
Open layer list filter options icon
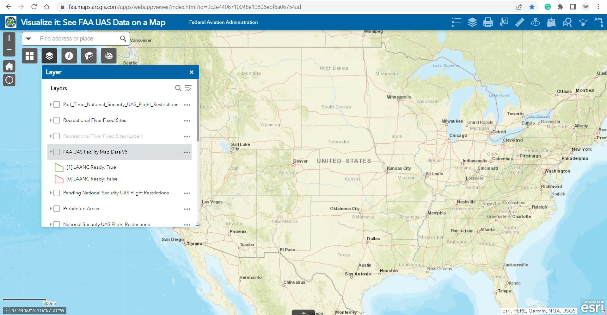point(188,88)
